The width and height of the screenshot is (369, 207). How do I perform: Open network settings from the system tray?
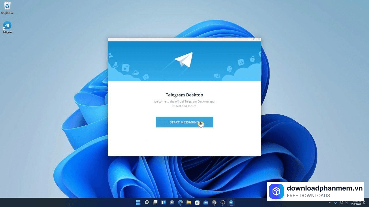(341, 203)
